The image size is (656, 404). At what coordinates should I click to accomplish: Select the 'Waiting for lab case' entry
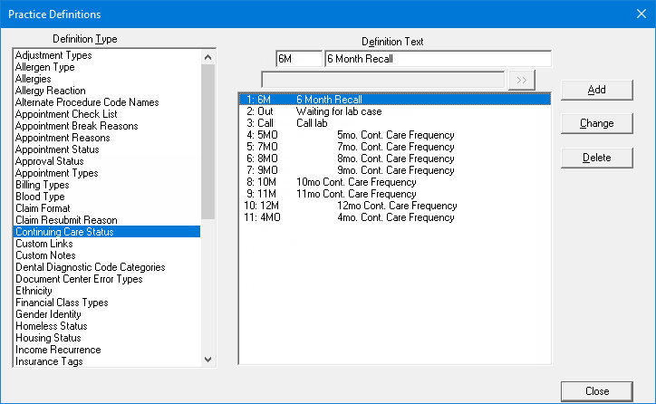click(338, 111)
